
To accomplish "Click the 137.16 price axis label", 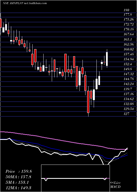I will [129, 94].
